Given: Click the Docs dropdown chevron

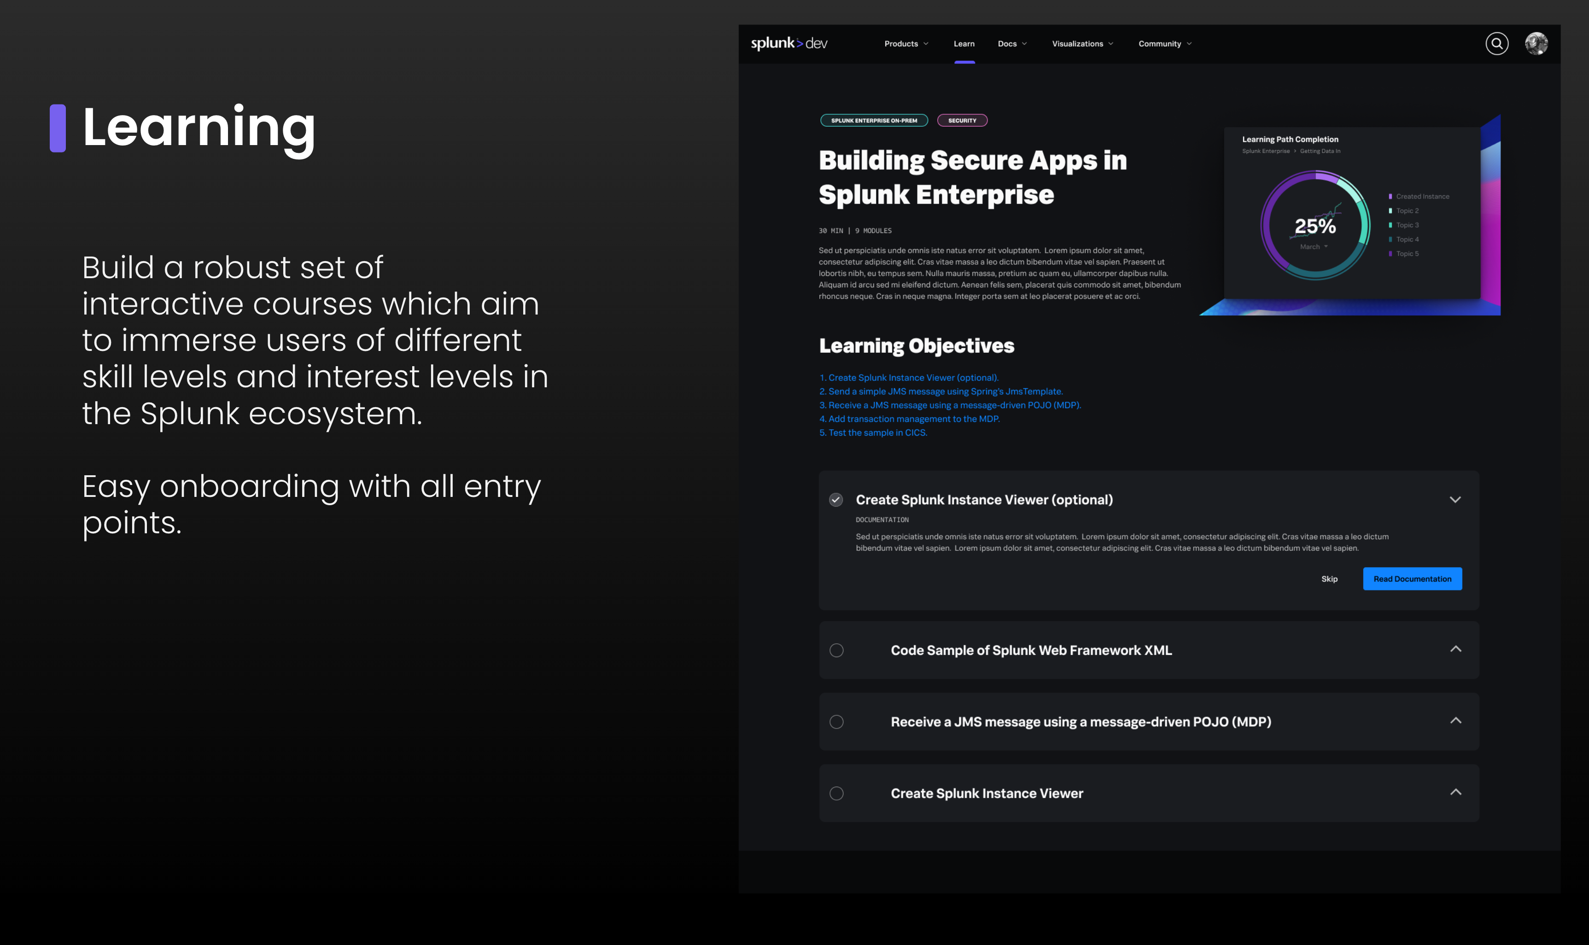Looking at the screenshot, I should (x=1024, y=44).
